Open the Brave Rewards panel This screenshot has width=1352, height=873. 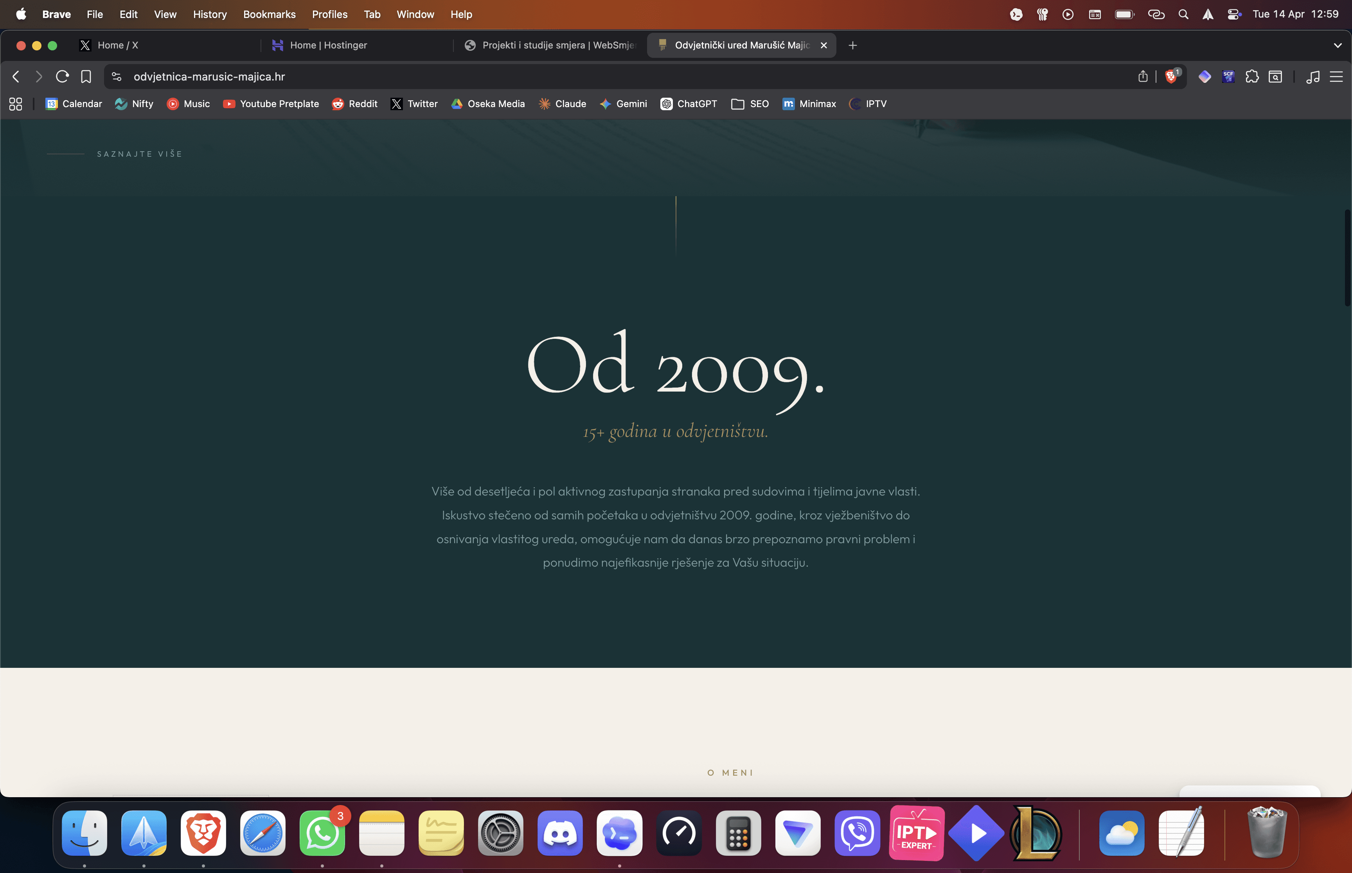[x=1205, y=77]
